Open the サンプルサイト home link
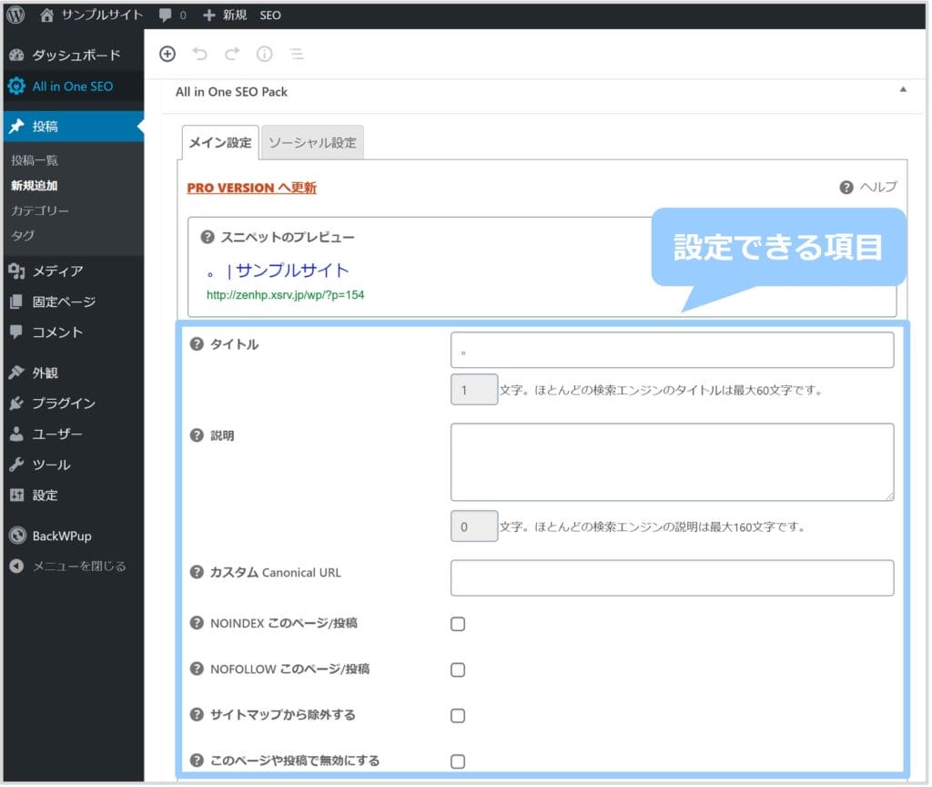Screen dimensions: 932x787 [92, 15]
